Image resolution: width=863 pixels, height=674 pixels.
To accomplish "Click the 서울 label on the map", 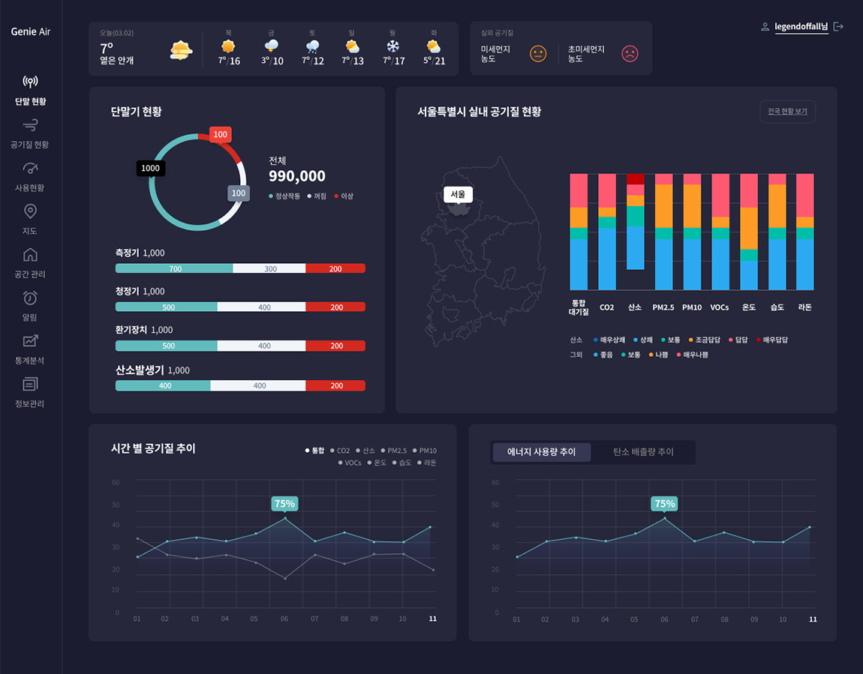I will (x=458, y=194).
